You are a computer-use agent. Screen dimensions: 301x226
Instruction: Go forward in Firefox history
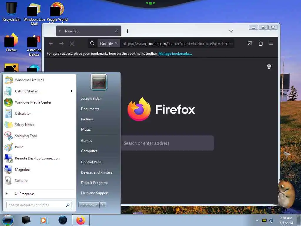pos(61,44)
